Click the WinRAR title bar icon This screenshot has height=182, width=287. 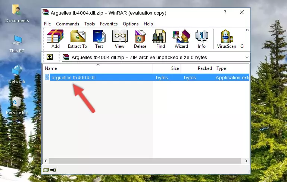(x=46, y=13)
